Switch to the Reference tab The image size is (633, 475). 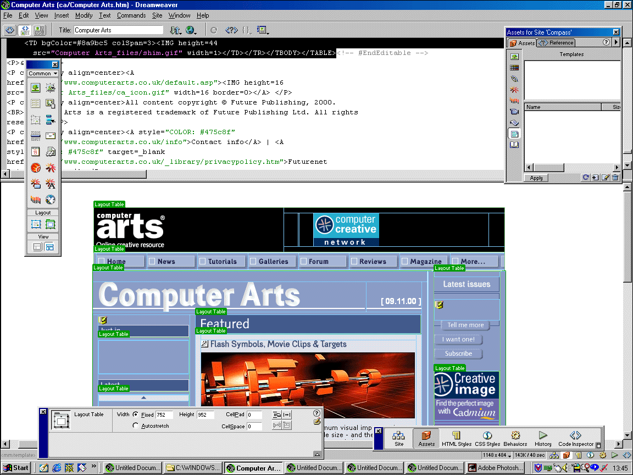(556, 43)
